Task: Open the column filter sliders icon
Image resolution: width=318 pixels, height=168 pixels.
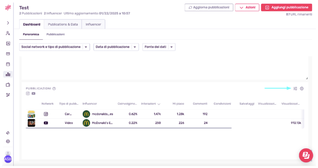Action: pos(295,88)
